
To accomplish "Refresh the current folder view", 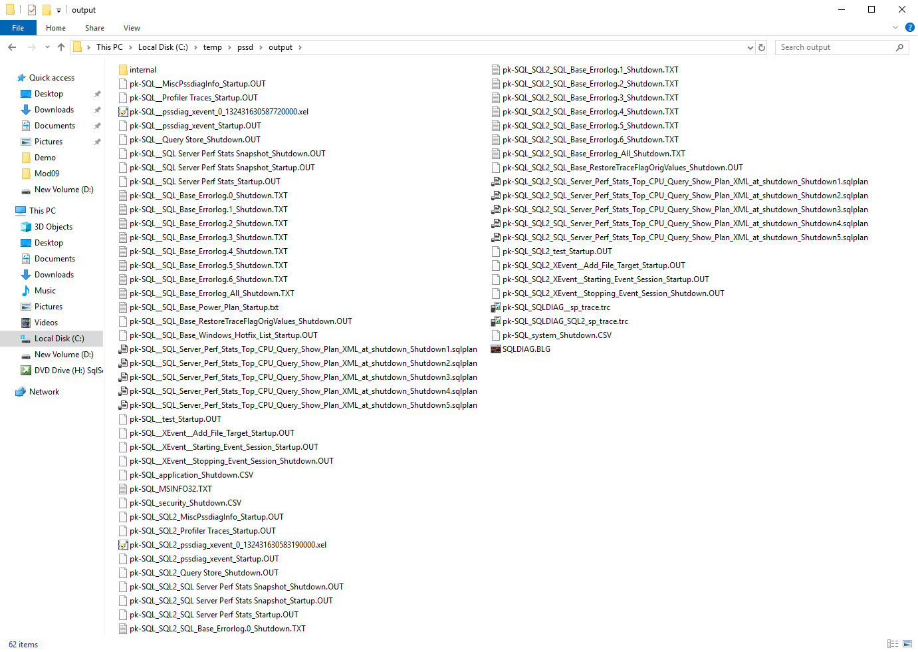I will 762,47.
